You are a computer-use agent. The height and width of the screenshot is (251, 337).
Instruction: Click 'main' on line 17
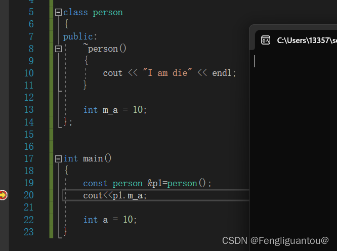pos(93,158)
